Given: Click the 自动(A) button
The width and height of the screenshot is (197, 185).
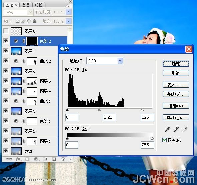Looking at the screenshot, I should [176, 106].
